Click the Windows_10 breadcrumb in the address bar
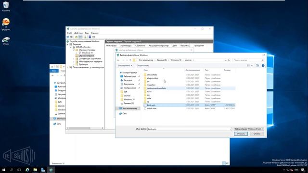This screenshot has height=173, width=308. (176, 60)
